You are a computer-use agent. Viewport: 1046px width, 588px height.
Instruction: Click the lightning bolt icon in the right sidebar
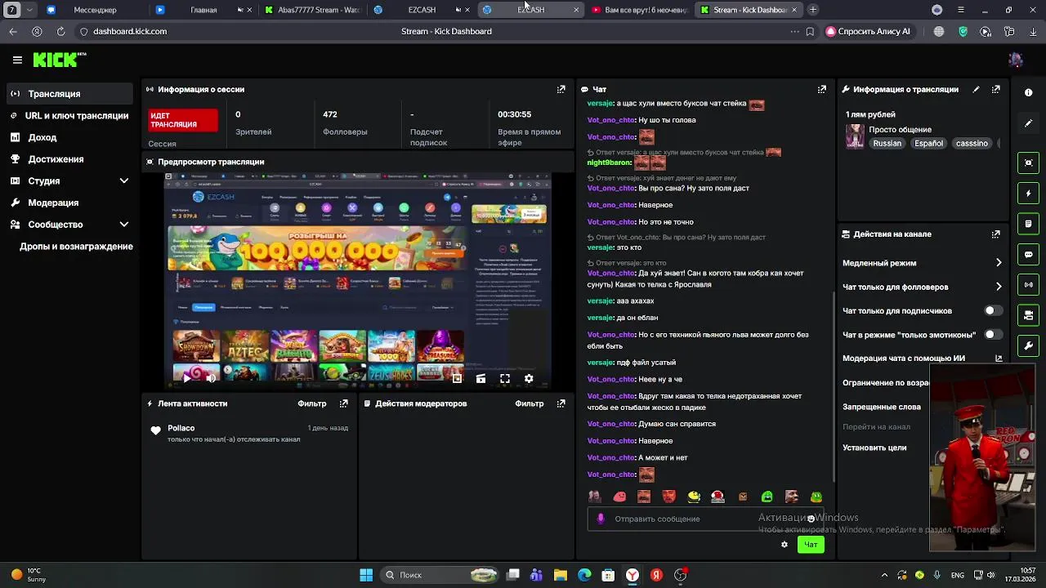click(1029, 194)
